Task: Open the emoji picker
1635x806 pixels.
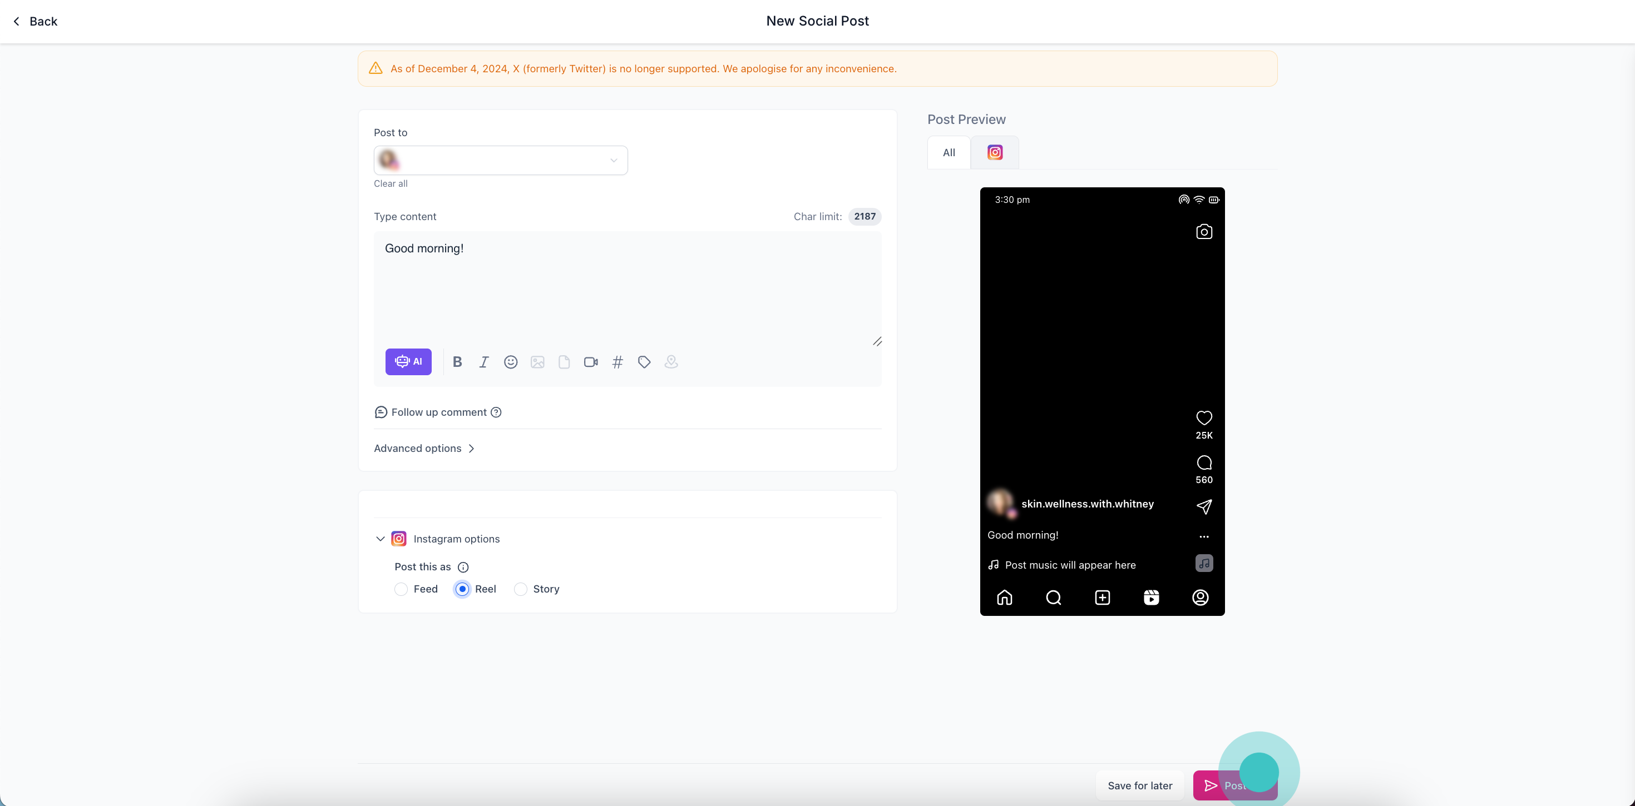Action: [x=510, y=361]
